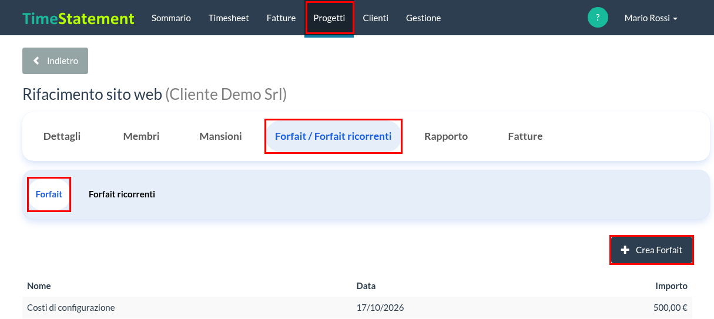Image resolution: width=714 pixels, height=319 pixels.
Task: Open the Gestione menu
Action: pyautogui.click(x=423, y=18)
